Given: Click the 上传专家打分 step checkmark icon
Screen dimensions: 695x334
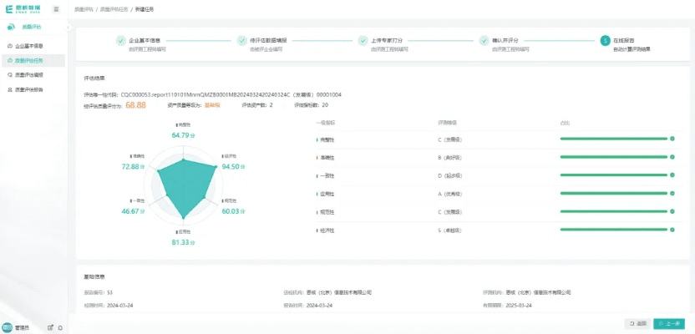Looking at the screenshot, I should click(x=363, y=40).
